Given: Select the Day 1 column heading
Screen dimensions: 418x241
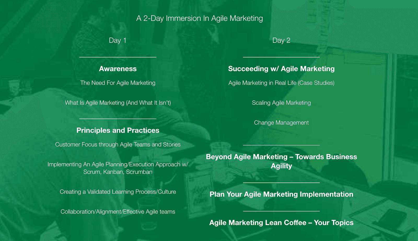Looking at the screenshot, I should point(118,40).
